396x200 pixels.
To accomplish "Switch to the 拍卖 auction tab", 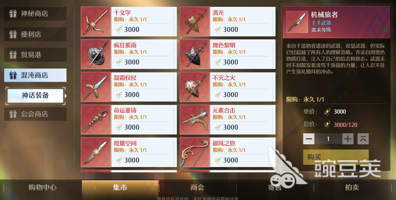I will pos(352,187).
